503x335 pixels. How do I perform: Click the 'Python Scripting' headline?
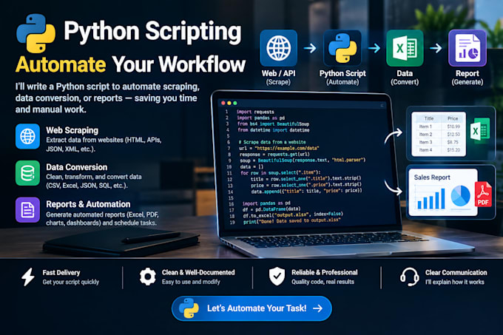click(x=152, y=32)
